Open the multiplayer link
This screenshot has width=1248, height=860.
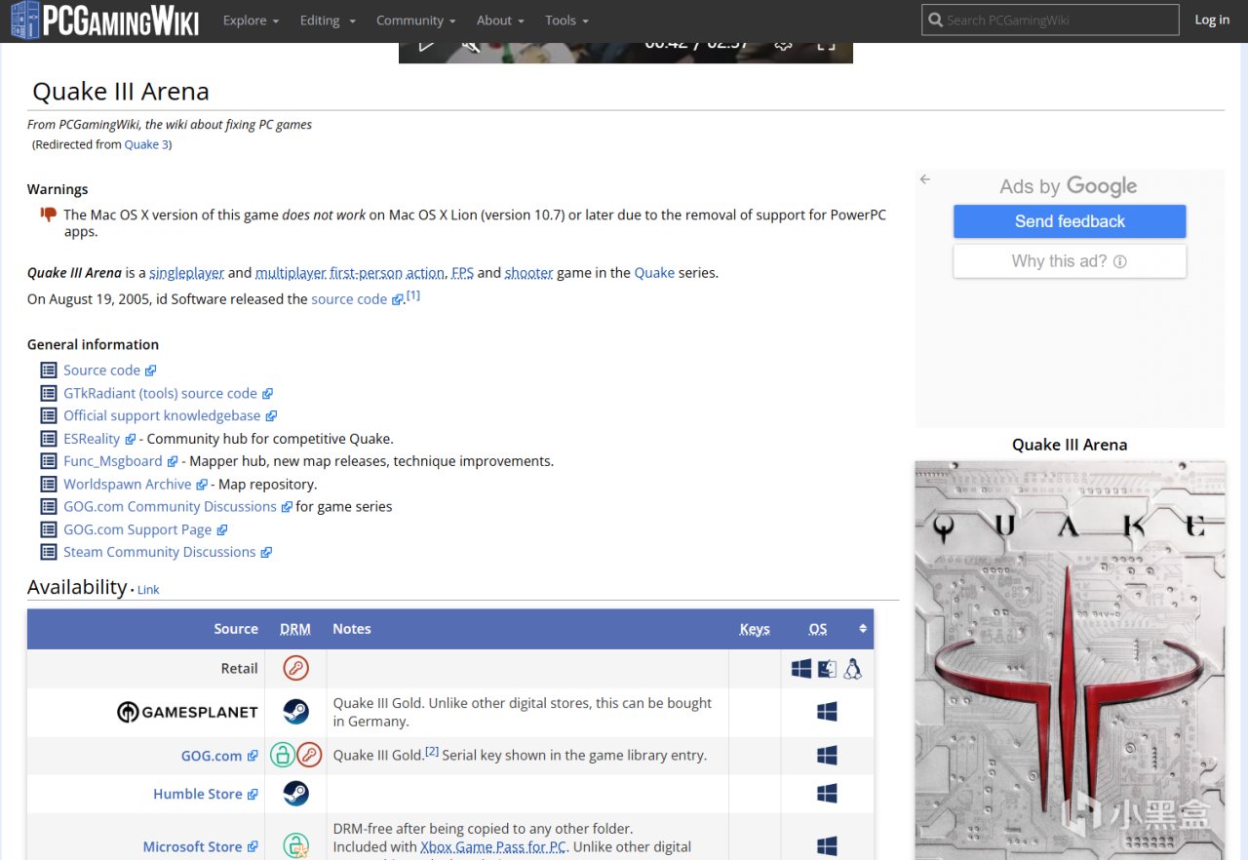[291, 273]
